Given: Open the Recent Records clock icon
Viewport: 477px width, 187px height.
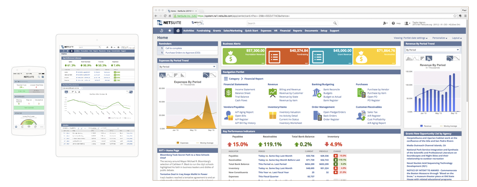Looking at the screenshot, I should pyautogui.click(x=161, y=31).
